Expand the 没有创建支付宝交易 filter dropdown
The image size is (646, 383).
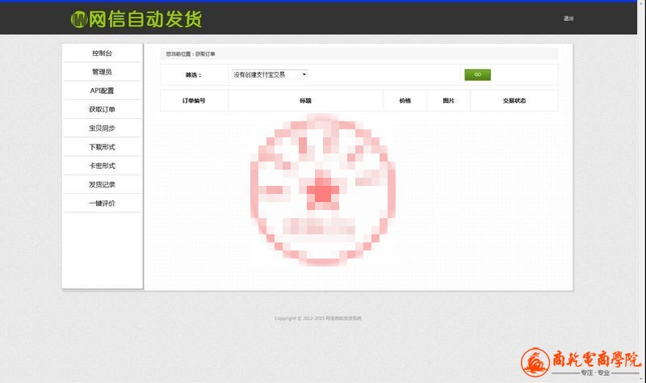pos(270,74)
